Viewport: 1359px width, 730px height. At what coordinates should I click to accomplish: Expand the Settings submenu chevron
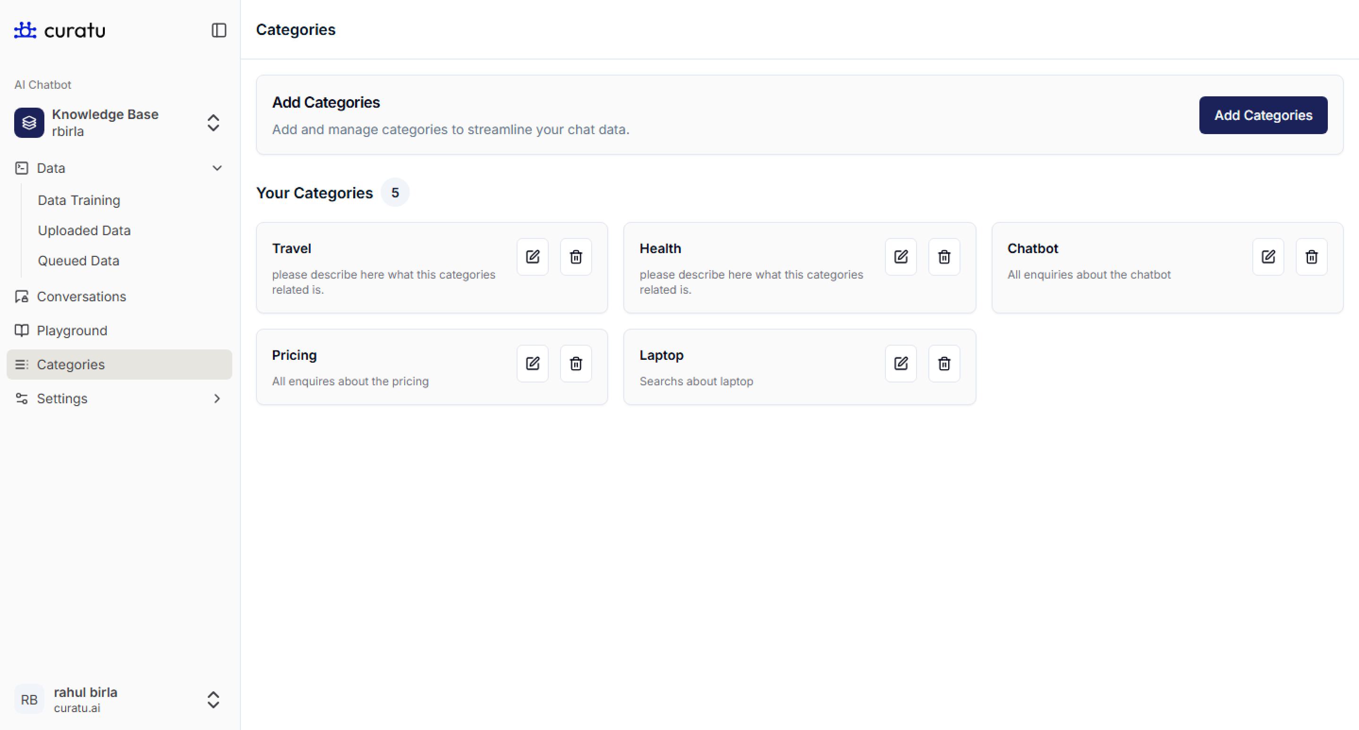pos(217,399)
